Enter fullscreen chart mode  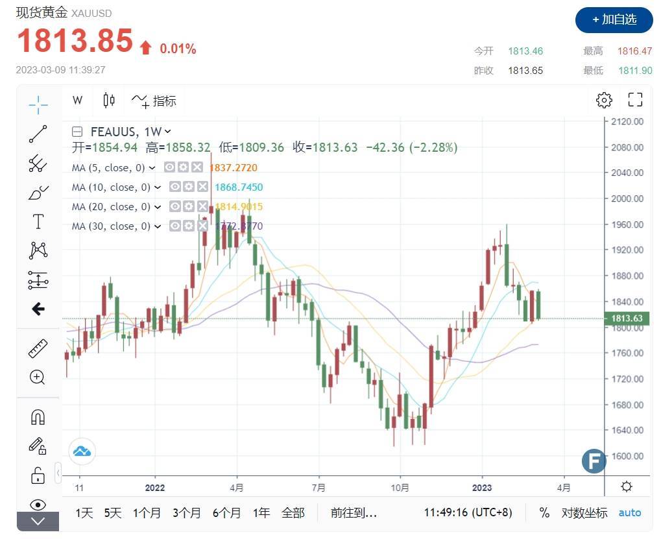[635, 100]
